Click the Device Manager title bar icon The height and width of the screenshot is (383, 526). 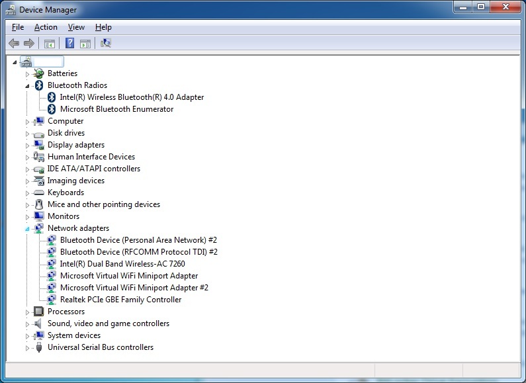click(11, 10)
